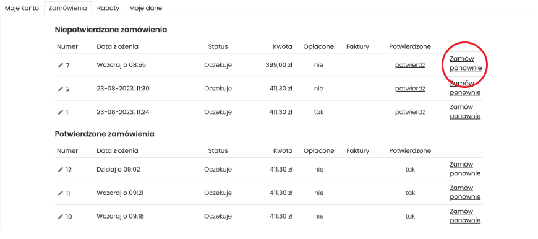Open the Moje dane tab
This screenshot has height=239, width=538.
point(145,8)
